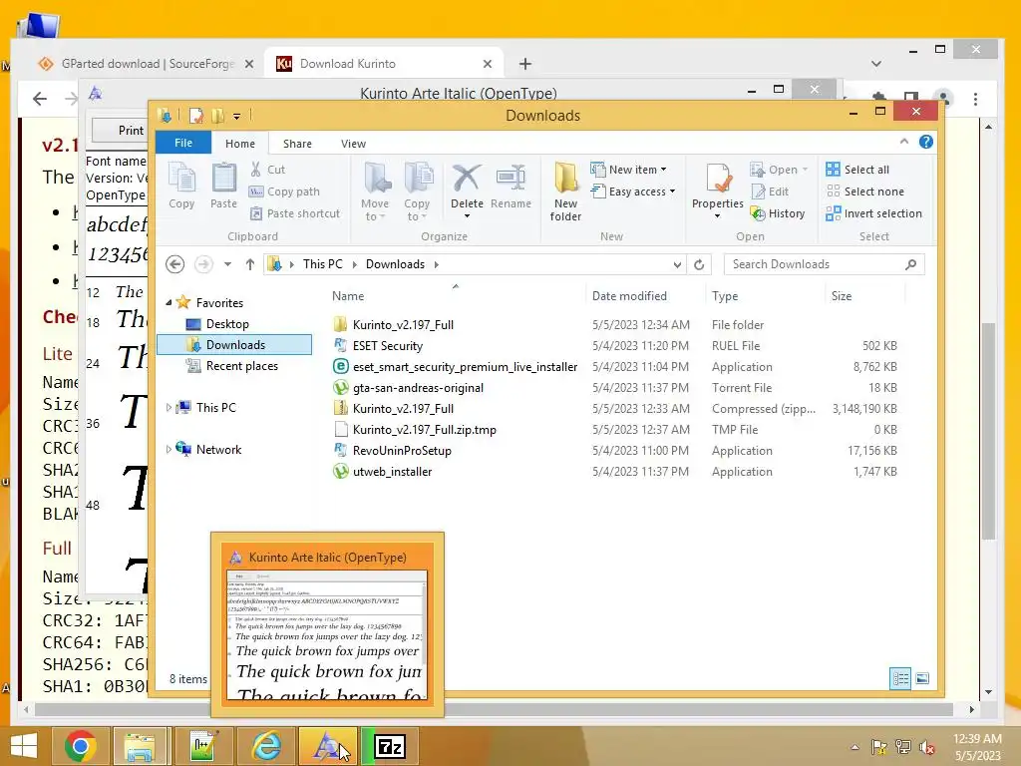Choose Select none in ribbon
The height and width of the screenshot is (766, 1021).
[x=864, y=191]
